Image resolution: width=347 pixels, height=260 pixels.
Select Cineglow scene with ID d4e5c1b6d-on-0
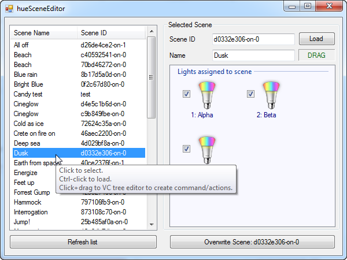pos(79,104)
